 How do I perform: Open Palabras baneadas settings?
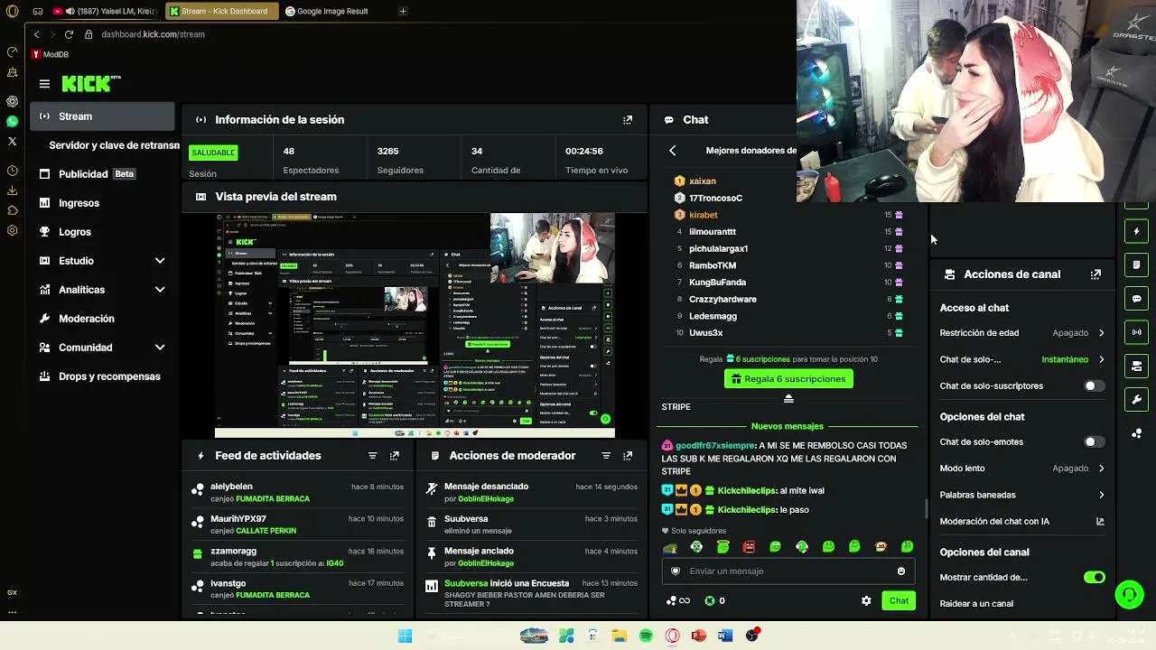click(1022, 495)
